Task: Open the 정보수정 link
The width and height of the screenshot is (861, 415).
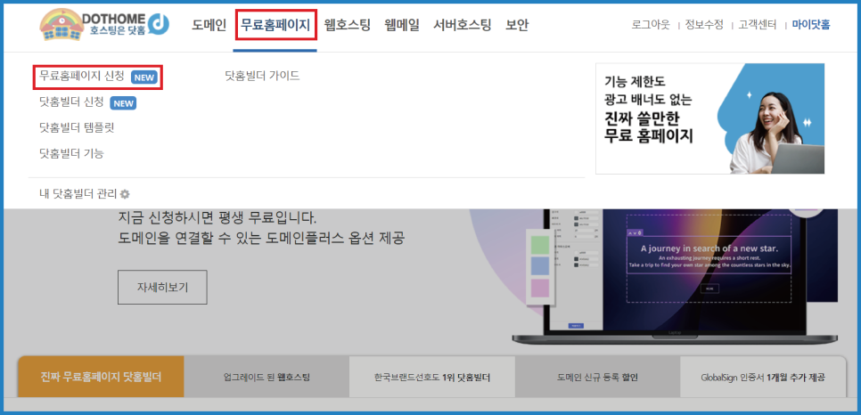Action: 704,25
